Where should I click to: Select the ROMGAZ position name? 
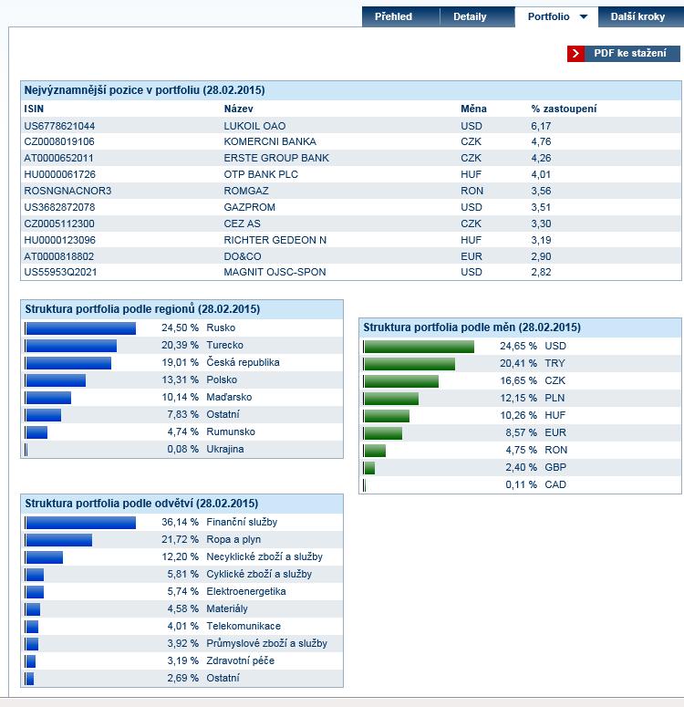(245, 191)
